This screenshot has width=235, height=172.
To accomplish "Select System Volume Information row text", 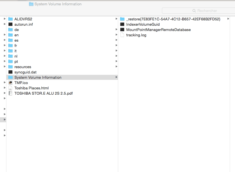I will [38, 77].
